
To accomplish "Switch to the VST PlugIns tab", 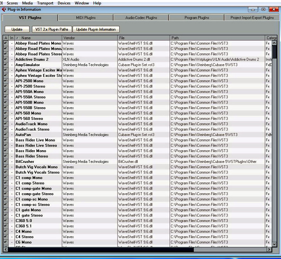I will point(30,18).
